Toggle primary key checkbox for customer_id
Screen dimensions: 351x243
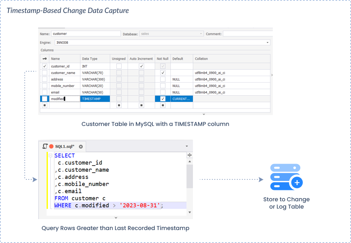coord(45,66)
